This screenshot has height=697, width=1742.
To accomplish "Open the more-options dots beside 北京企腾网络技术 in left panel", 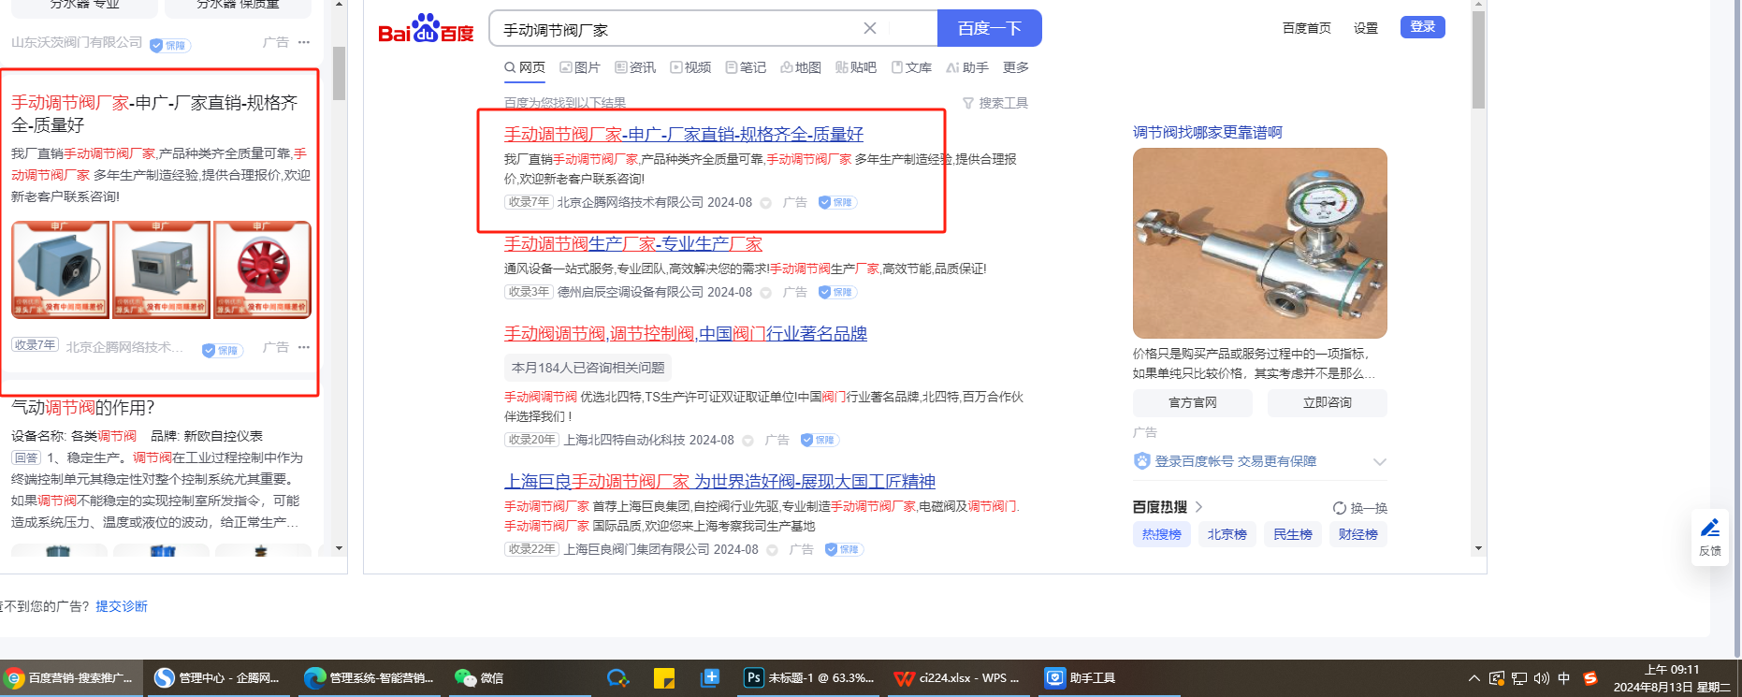I will (304, 347).
